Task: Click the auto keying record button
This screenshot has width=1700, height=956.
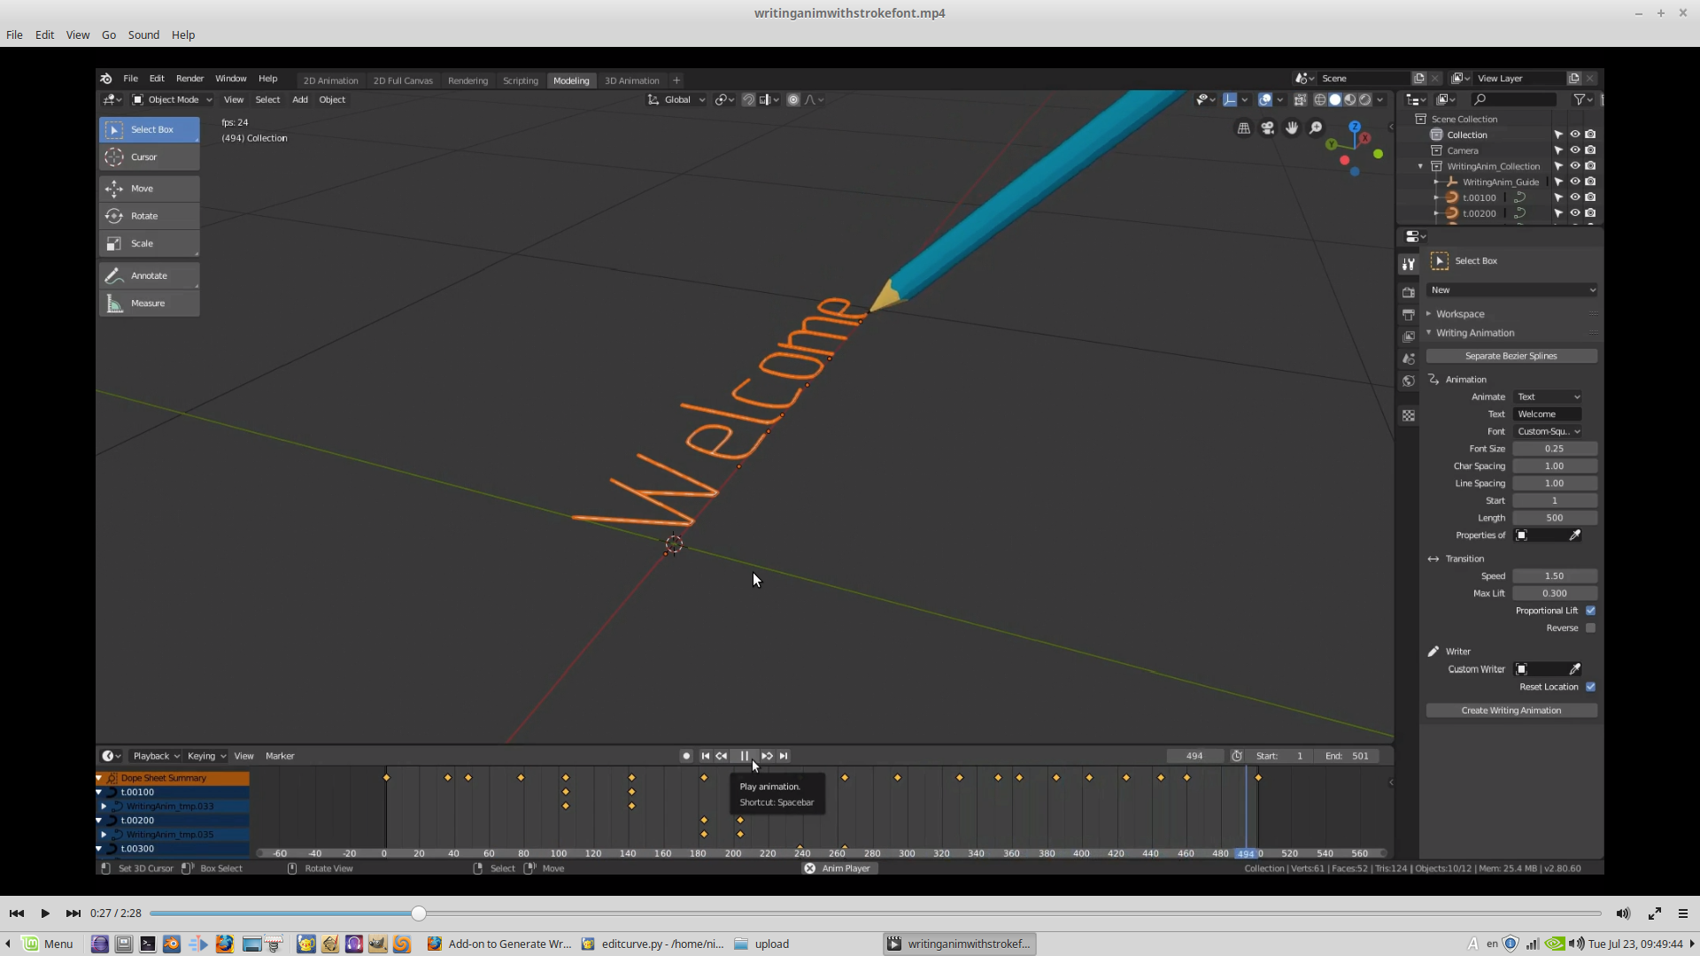Action: coord(686,756)
